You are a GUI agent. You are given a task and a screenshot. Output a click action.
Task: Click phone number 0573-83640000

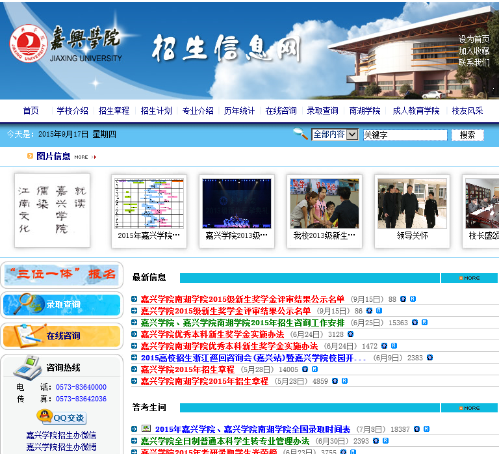[81, 387]
